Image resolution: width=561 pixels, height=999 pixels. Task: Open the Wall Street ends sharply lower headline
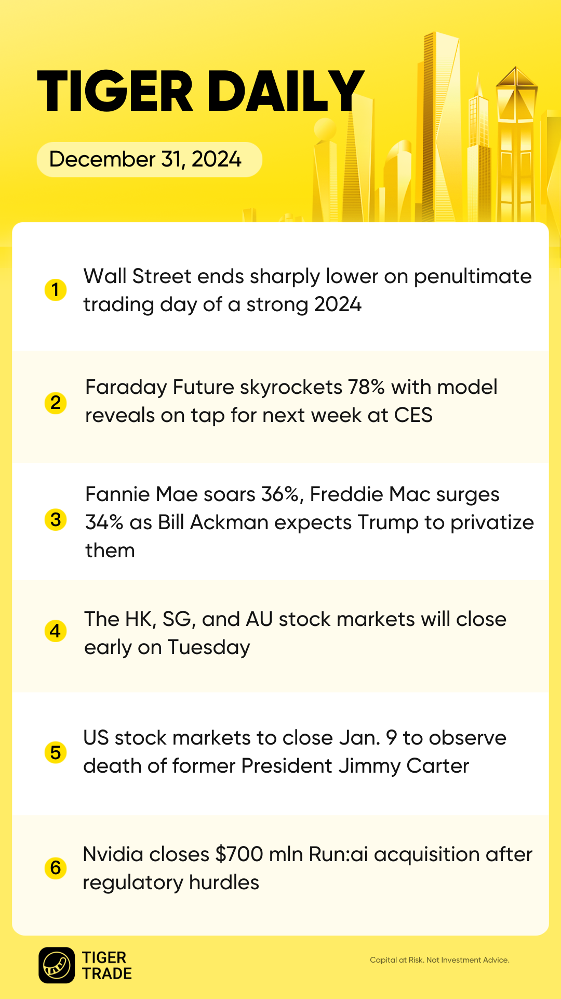tap(308, 290)
